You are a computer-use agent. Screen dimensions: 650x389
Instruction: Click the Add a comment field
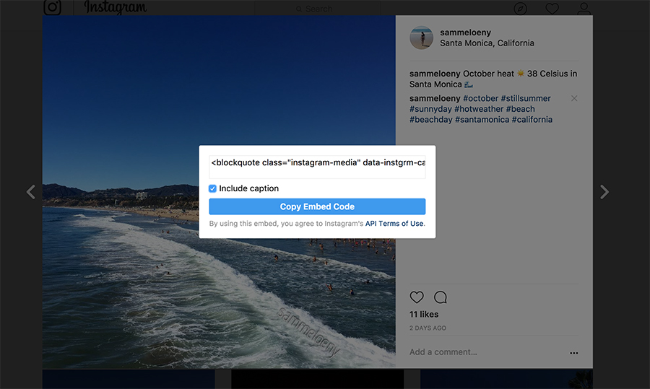click(443, 352)
